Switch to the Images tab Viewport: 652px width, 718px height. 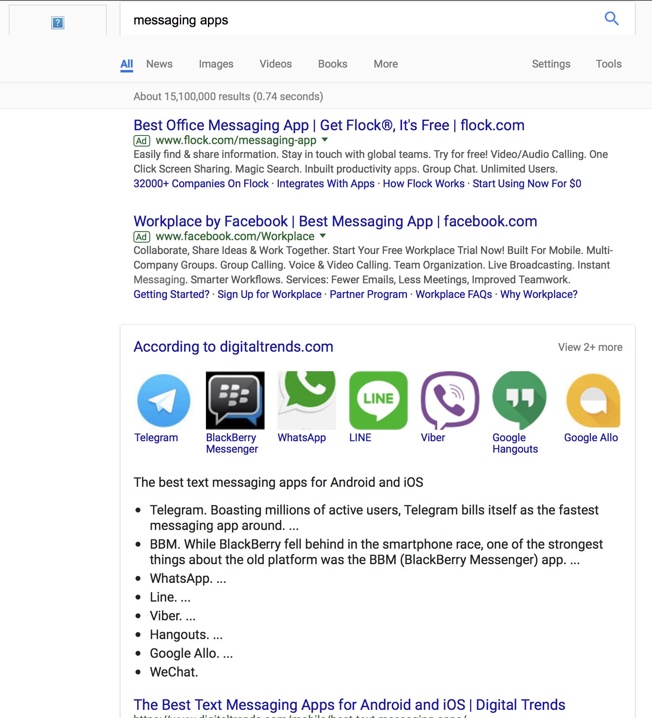pyautogui.click(x=216, y=64)
